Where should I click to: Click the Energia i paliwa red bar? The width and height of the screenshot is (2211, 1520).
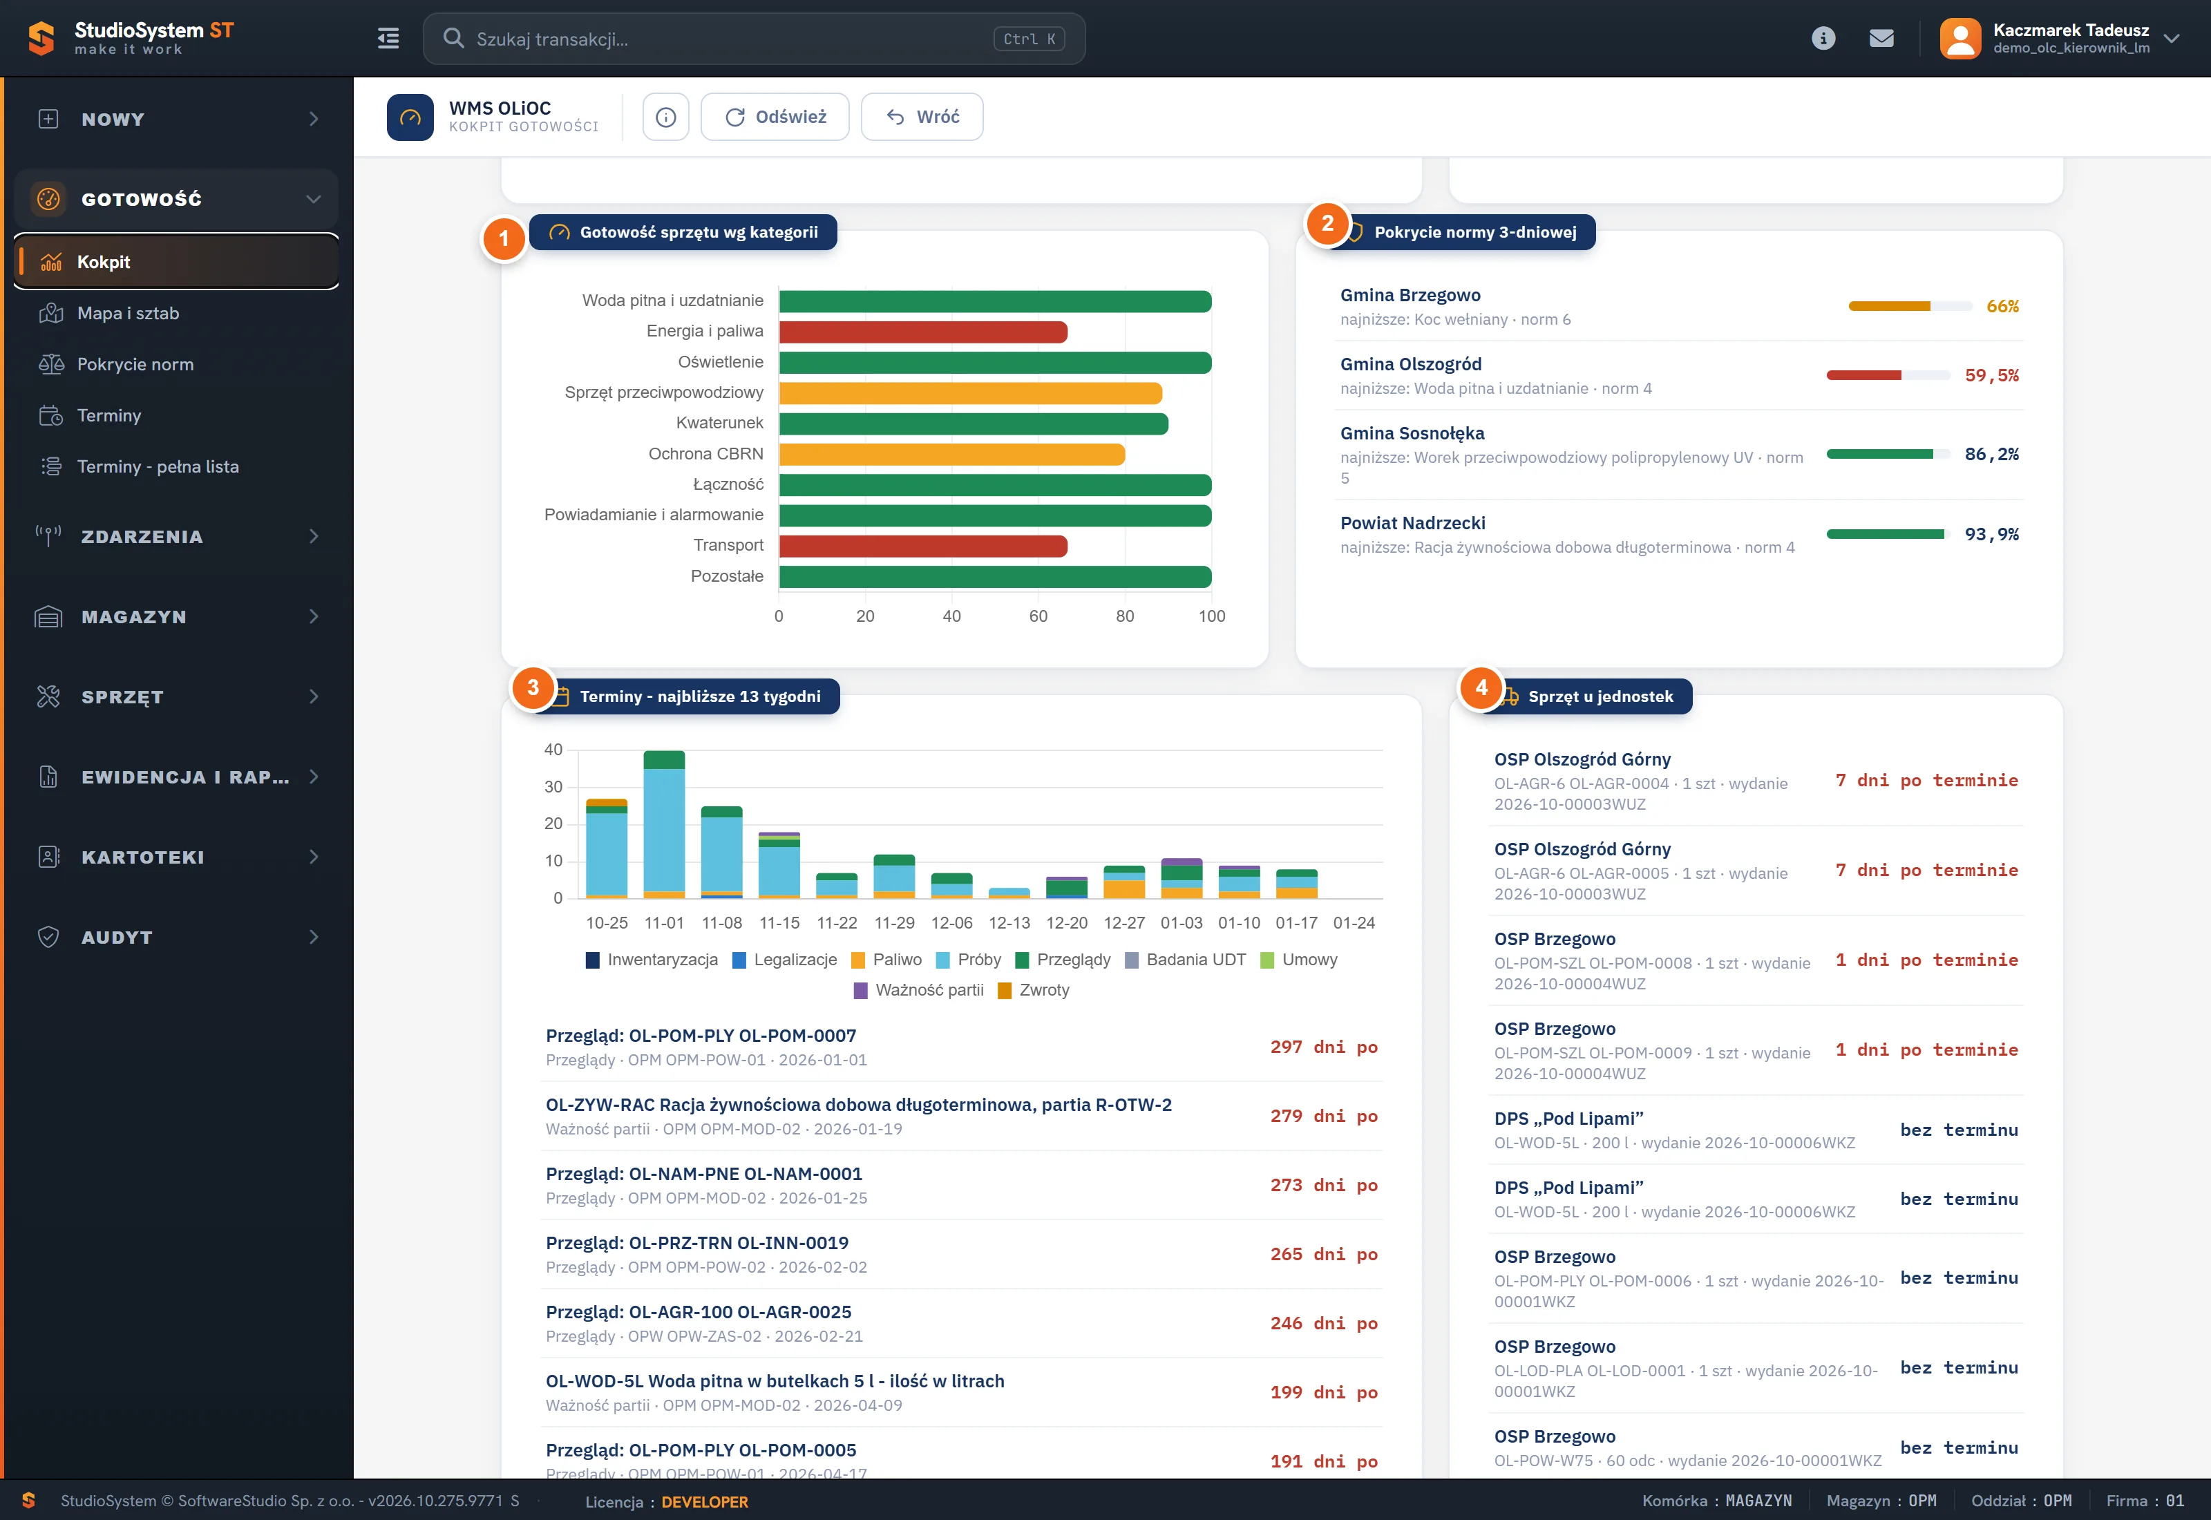click(x=922, y=332)
